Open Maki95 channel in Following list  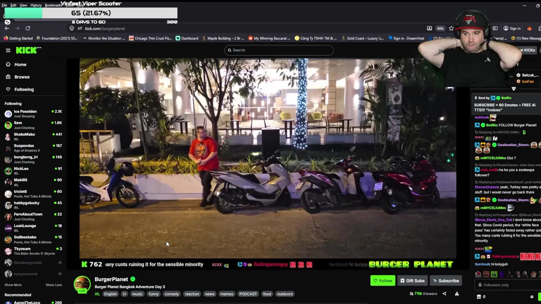(33, 182)
